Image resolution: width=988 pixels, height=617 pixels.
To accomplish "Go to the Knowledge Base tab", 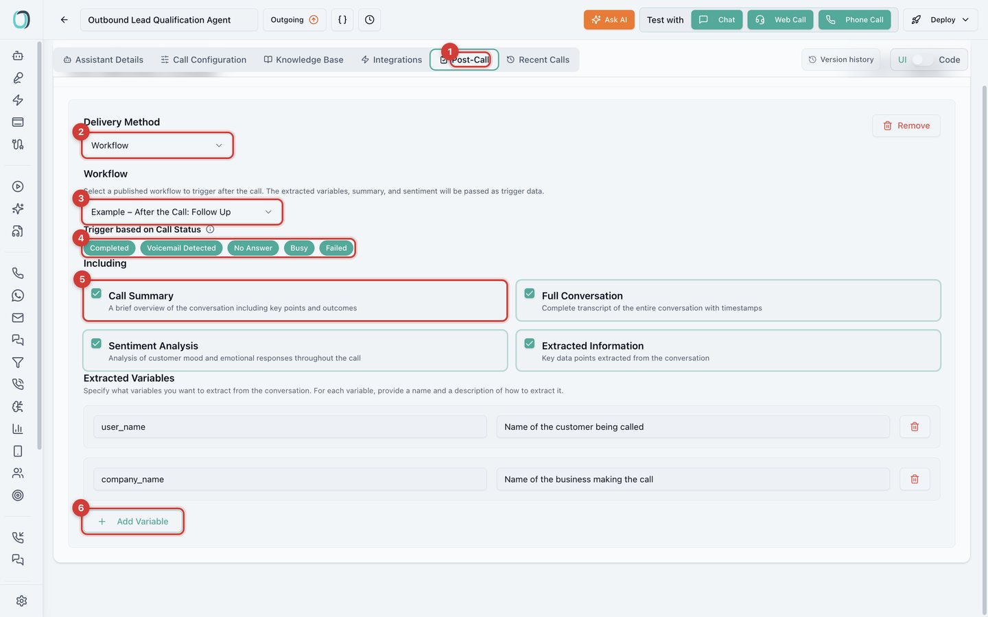I will pyautogui.click(x=303, y=60).
